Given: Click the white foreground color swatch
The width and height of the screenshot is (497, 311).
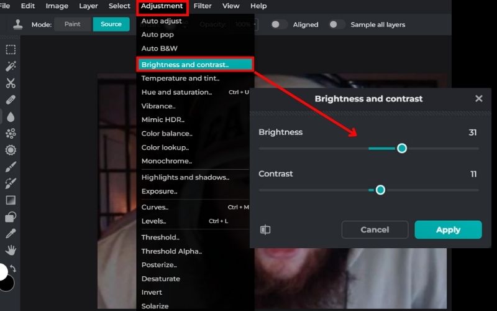Looking at the screenshot, I should (3, 272).
